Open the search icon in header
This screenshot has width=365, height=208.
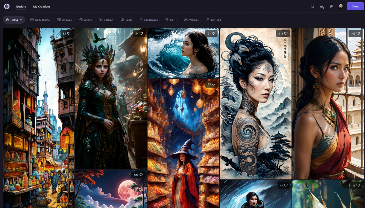click(x=312, y=6)
